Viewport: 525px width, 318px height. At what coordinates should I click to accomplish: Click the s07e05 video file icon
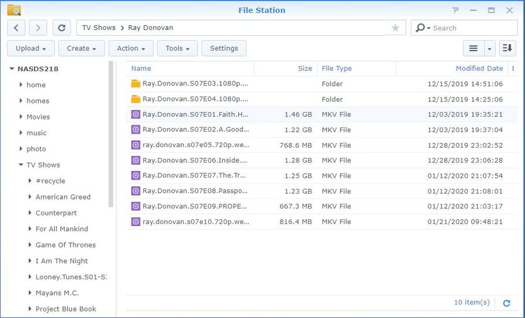(136, 145)
